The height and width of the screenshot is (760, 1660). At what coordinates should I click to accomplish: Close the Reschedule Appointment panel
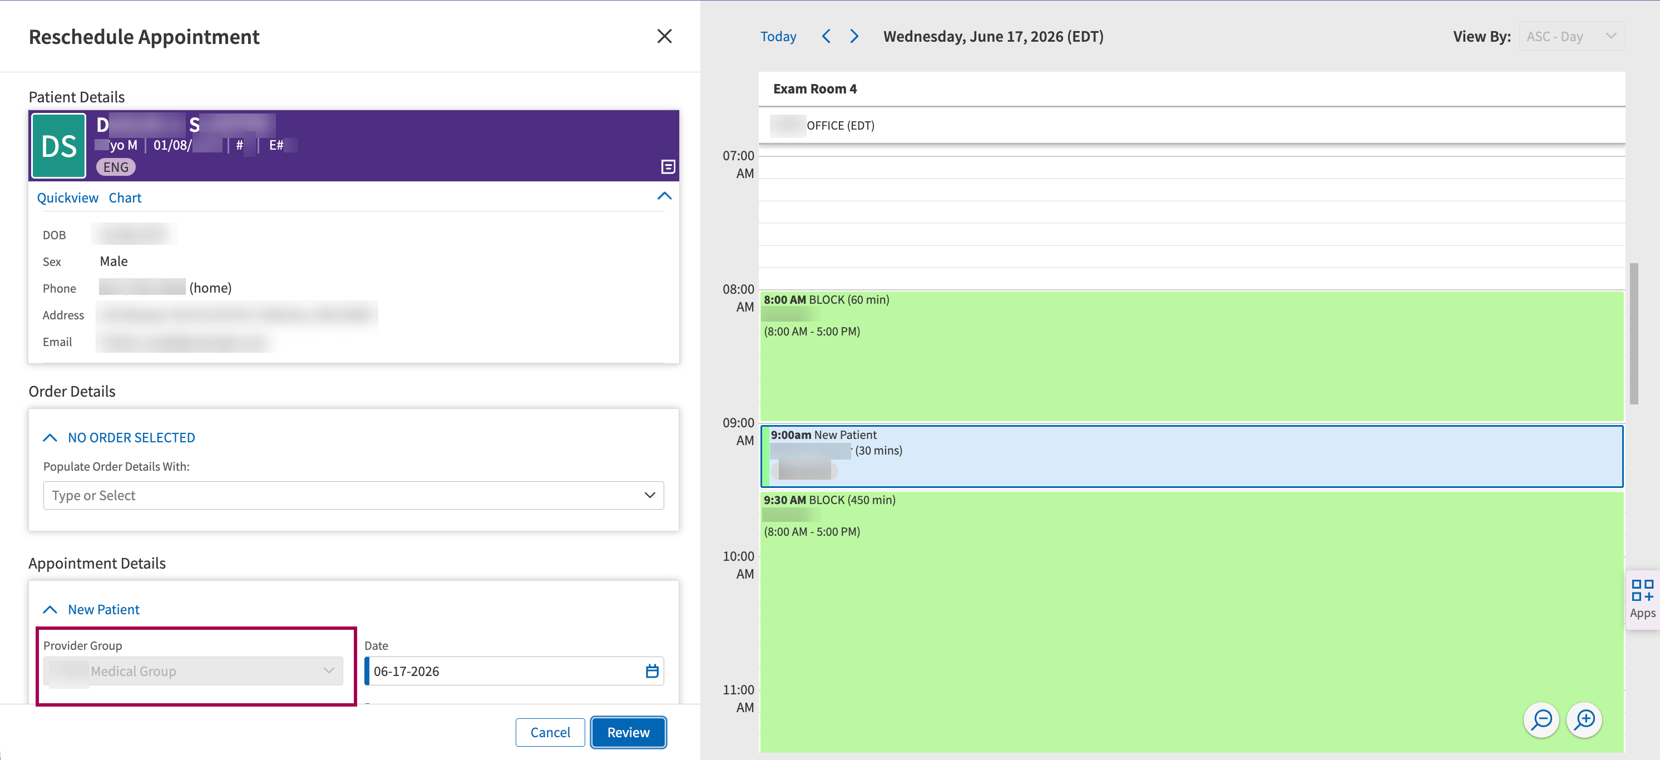664,36
